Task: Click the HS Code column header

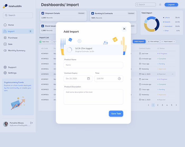Action: [x=45, y=48]
